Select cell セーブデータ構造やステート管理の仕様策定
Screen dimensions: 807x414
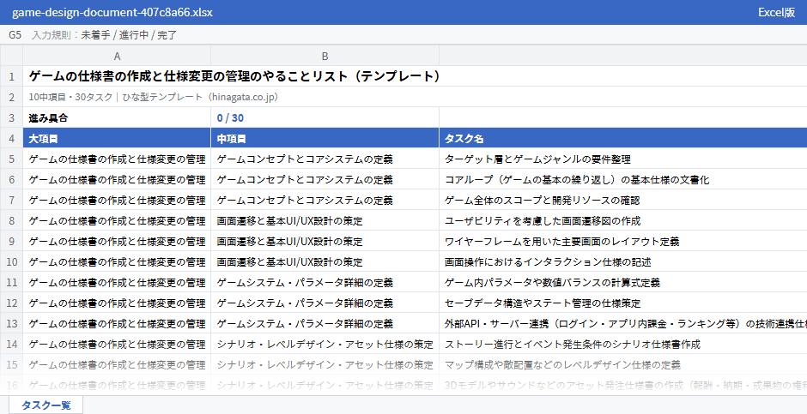point(622,303)
